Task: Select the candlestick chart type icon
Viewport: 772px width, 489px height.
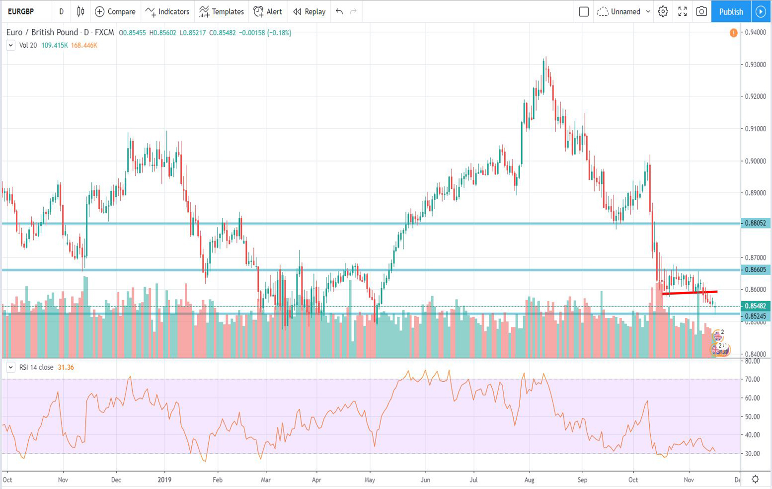Action: (x=80, y=11)
